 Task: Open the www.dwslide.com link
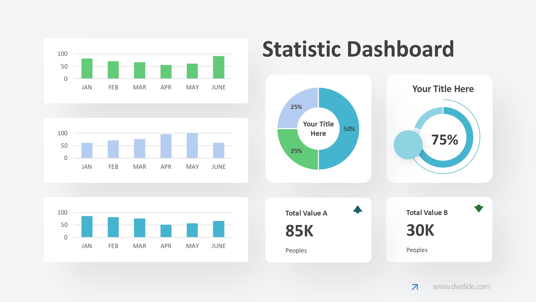(461, 287)
